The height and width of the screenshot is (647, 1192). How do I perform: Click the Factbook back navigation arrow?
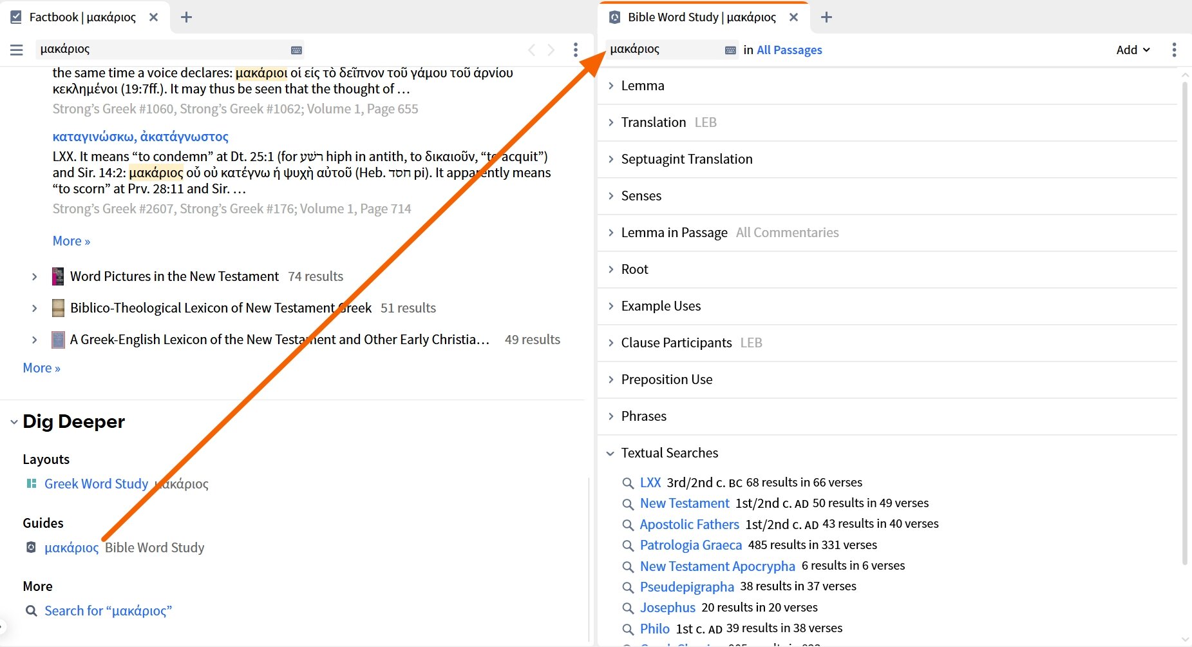coord(531,50)
